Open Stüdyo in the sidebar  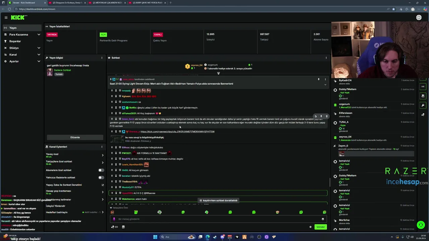tap(21, 48)
